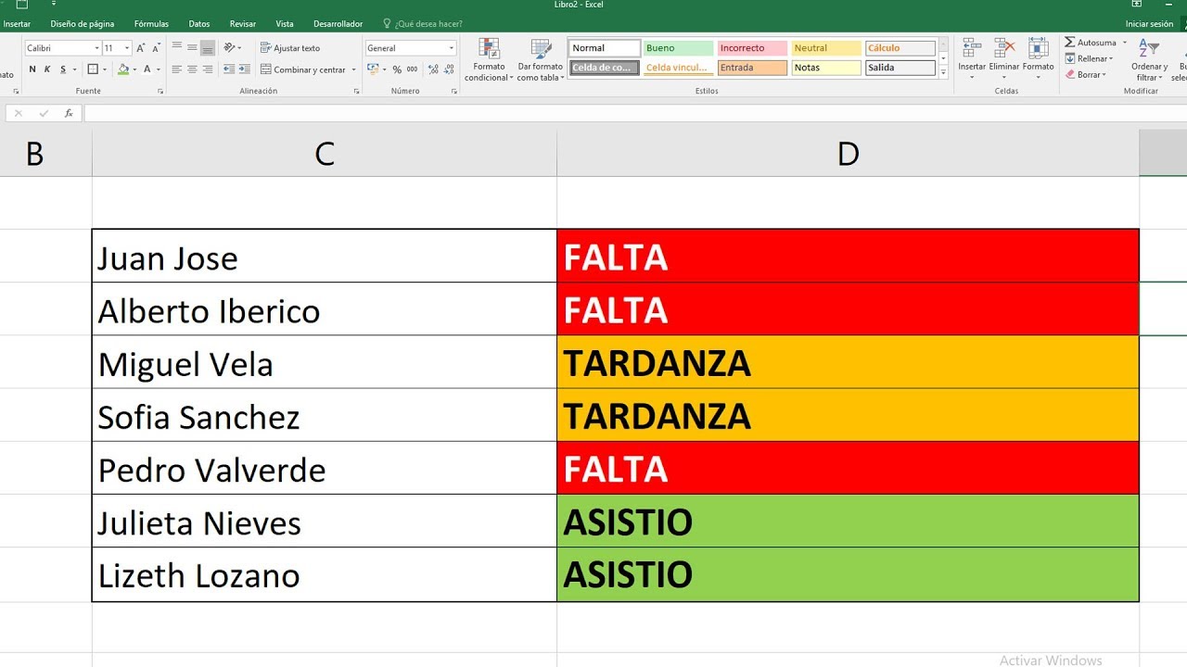Click the Format as Table icon
1187x667 pixels.
click(541, 50)
